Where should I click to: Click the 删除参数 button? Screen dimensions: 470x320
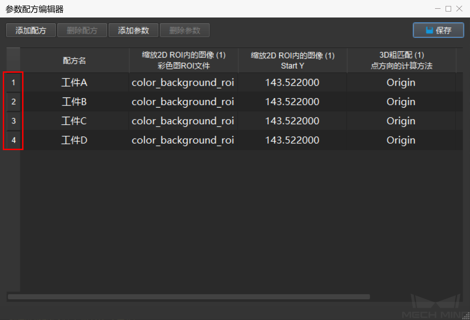point(185,30)
